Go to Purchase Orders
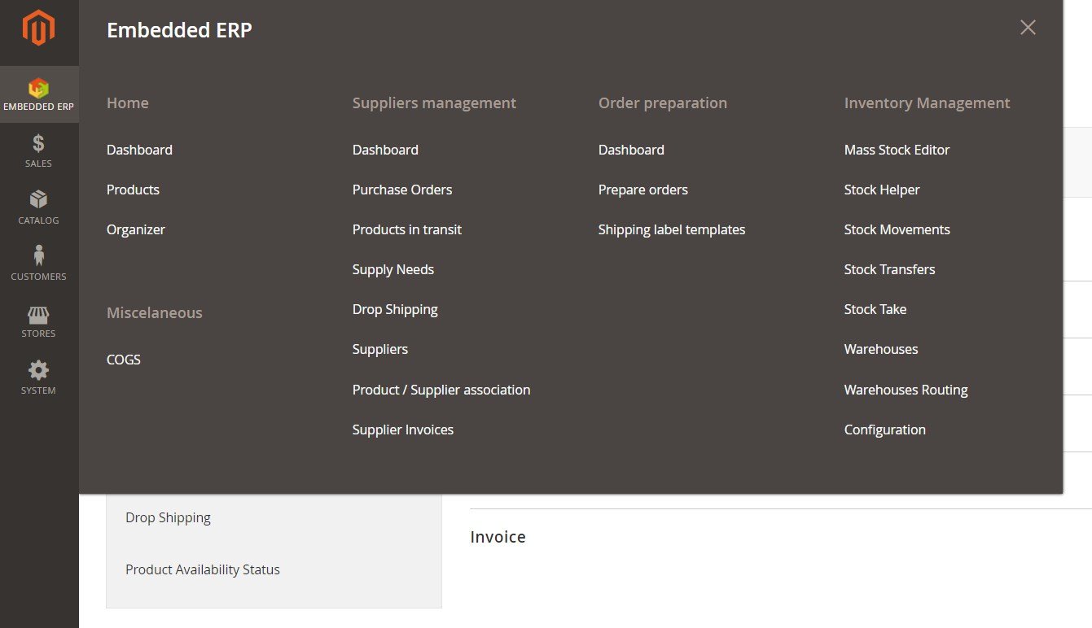The height and width of the screenshot is (628, 1092). point(402,190)
